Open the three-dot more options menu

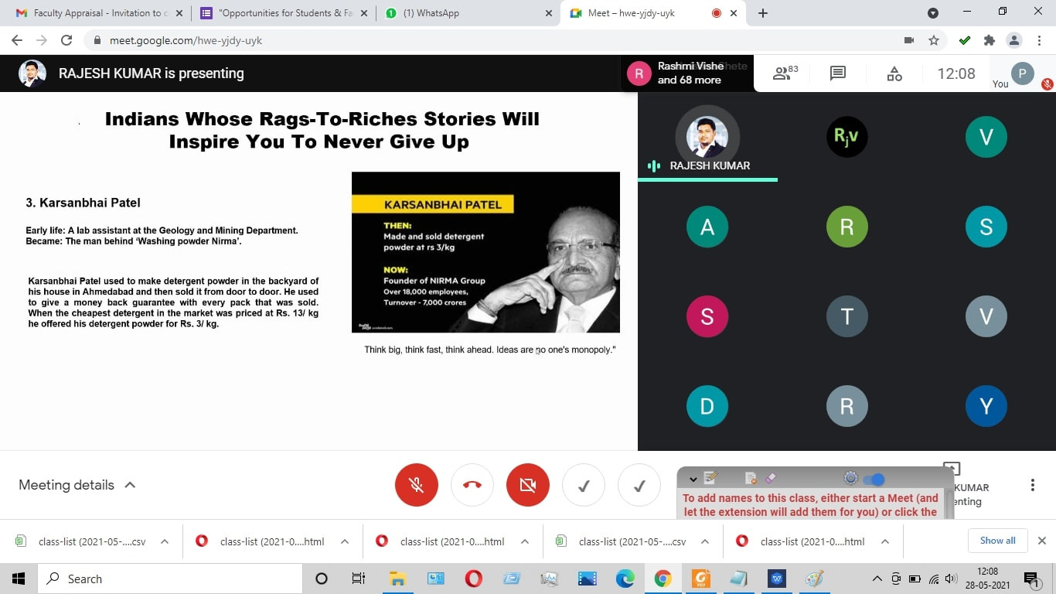[1032, 485]
